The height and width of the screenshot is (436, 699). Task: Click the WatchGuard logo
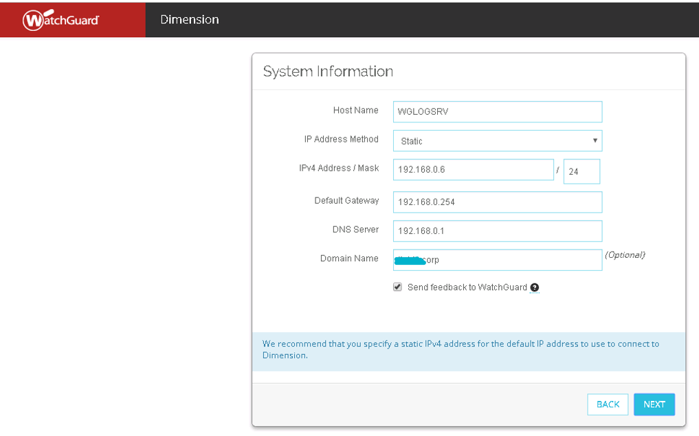61,20
